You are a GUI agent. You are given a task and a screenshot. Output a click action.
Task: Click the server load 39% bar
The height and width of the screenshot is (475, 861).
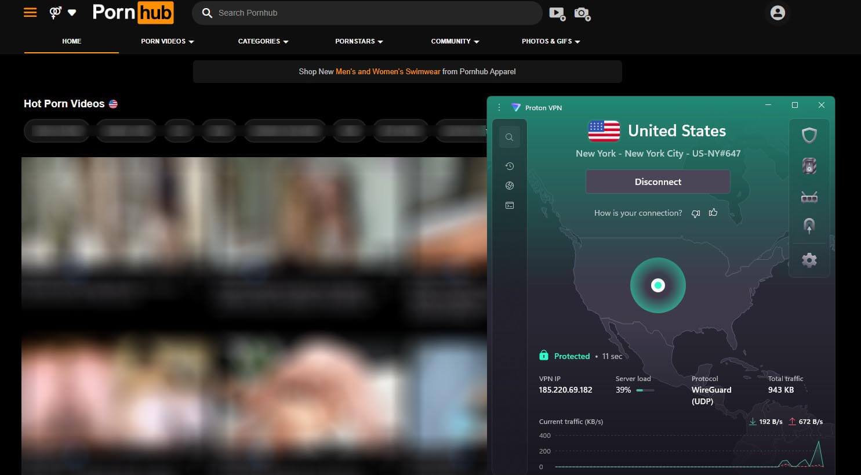click(x=645, y=390)
